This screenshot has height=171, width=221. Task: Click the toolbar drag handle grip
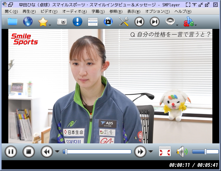4,22
